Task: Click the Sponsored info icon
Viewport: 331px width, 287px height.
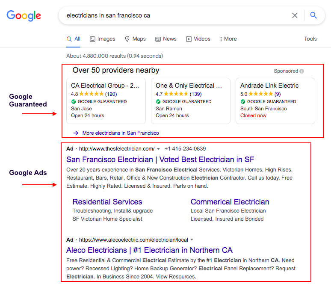Action: (x=301, y=71)
